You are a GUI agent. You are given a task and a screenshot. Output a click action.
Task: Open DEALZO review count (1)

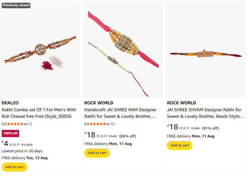coord(30,124)
